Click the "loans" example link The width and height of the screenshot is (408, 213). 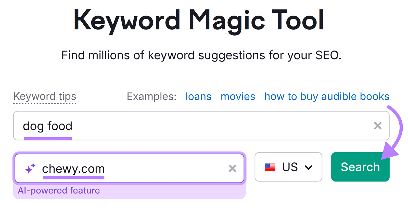pos(198,96)
